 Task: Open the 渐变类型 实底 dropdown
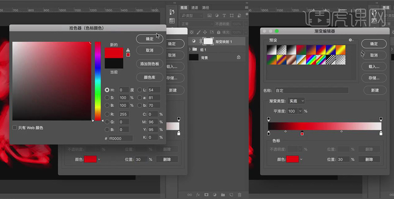click(296, 101)
